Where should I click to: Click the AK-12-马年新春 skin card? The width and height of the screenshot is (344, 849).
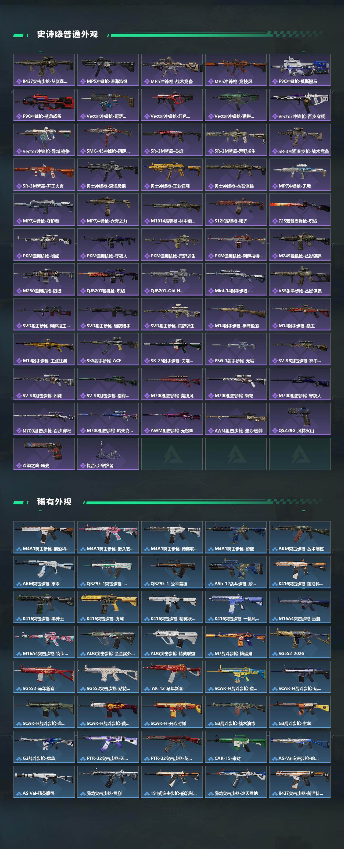tap(172, 677)
